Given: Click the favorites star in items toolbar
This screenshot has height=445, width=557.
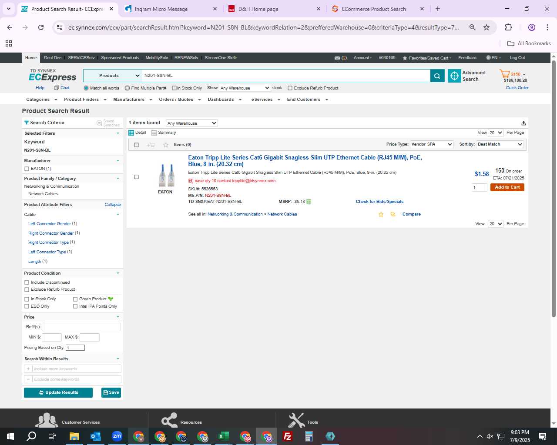Looking at the screenshot, I should [165, 145].
